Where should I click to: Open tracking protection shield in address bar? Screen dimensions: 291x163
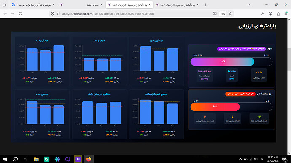pos(53,14)
